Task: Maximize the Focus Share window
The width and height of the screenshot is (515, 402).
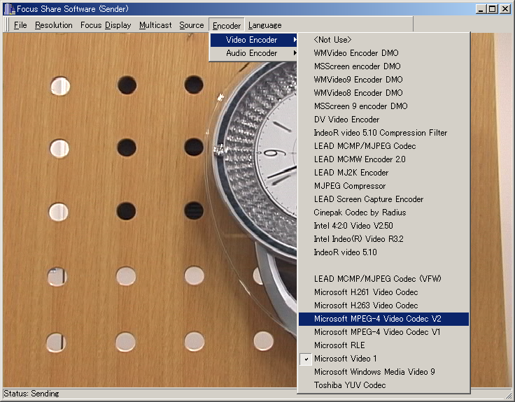Action: click(493, 8)
